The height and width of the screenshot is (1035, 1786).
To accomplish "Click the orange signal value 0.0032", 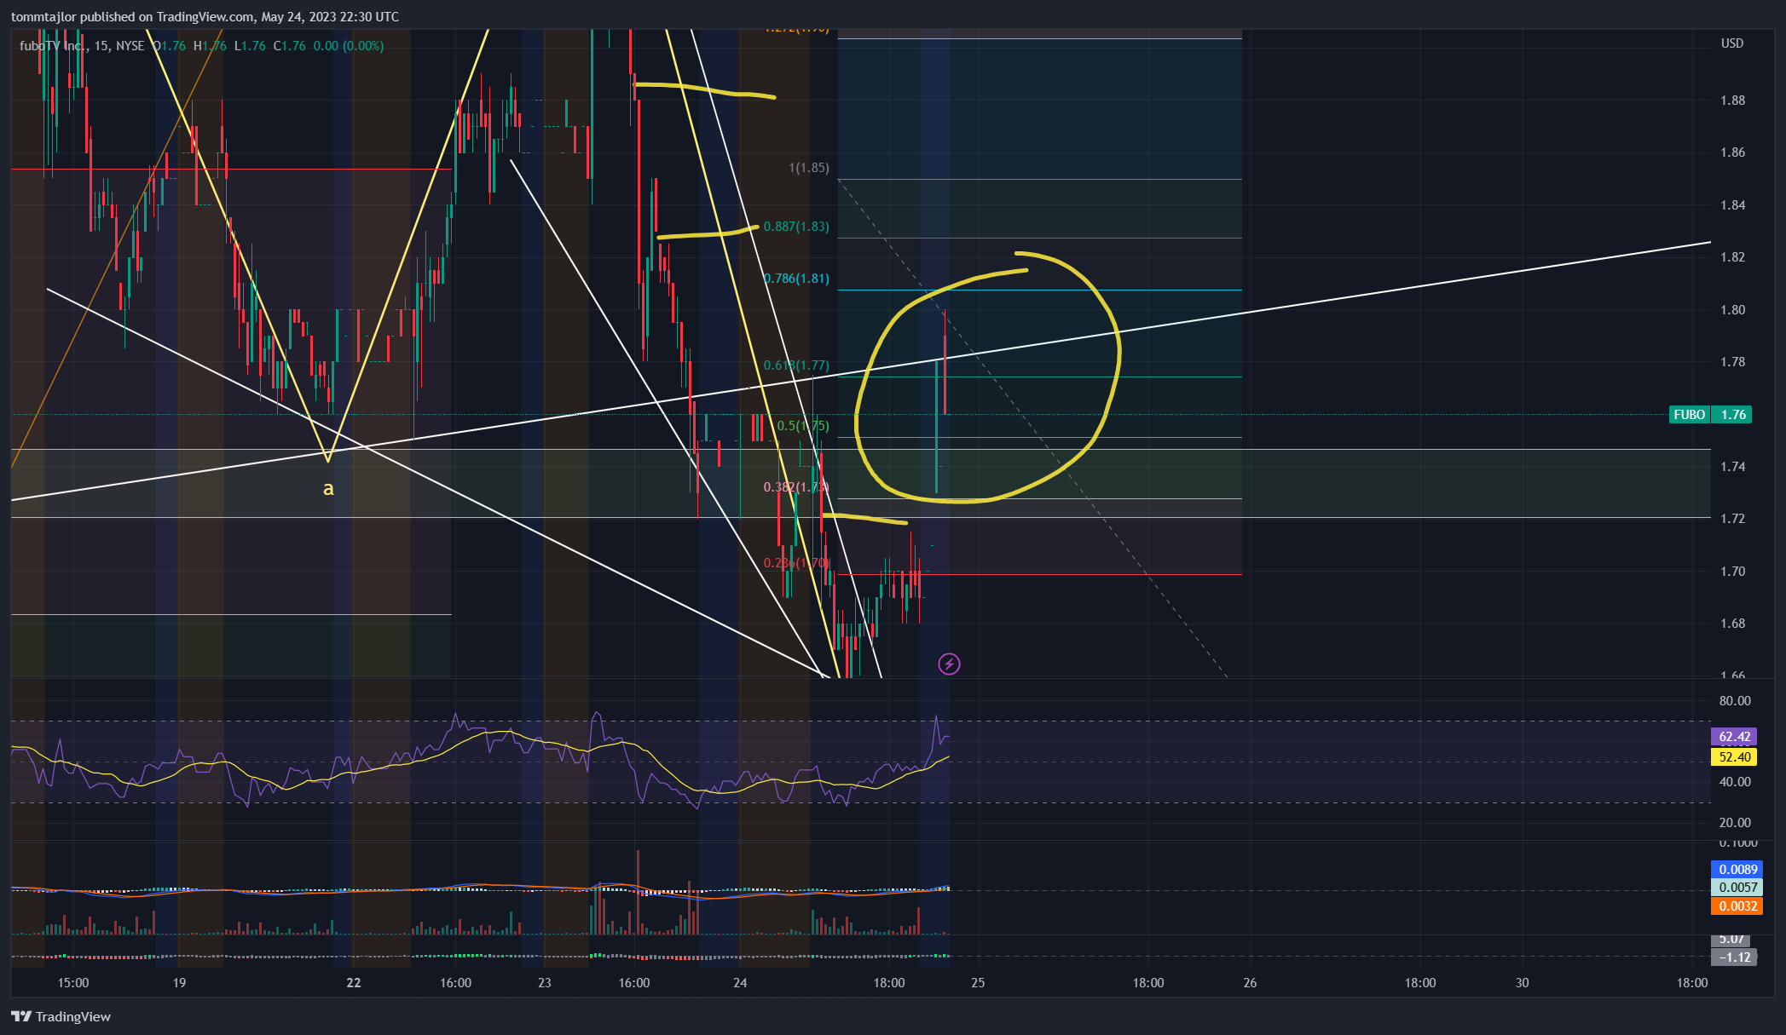I will (1737, 906).
